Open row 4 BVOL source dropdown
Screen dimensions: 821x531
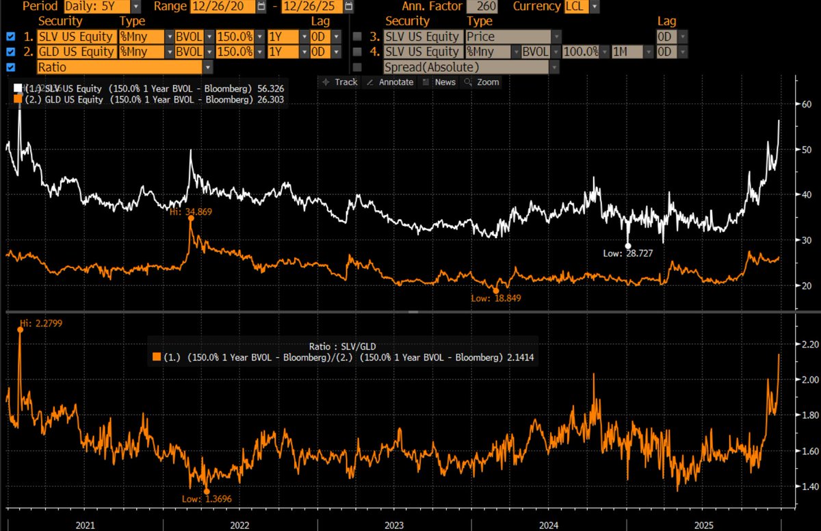[x=555, y=52]
